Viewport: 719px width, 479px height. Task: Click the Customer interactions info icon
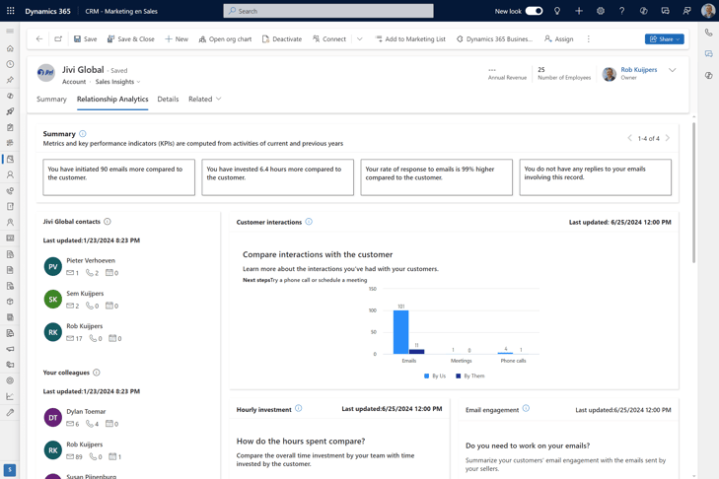pos(309,222)
